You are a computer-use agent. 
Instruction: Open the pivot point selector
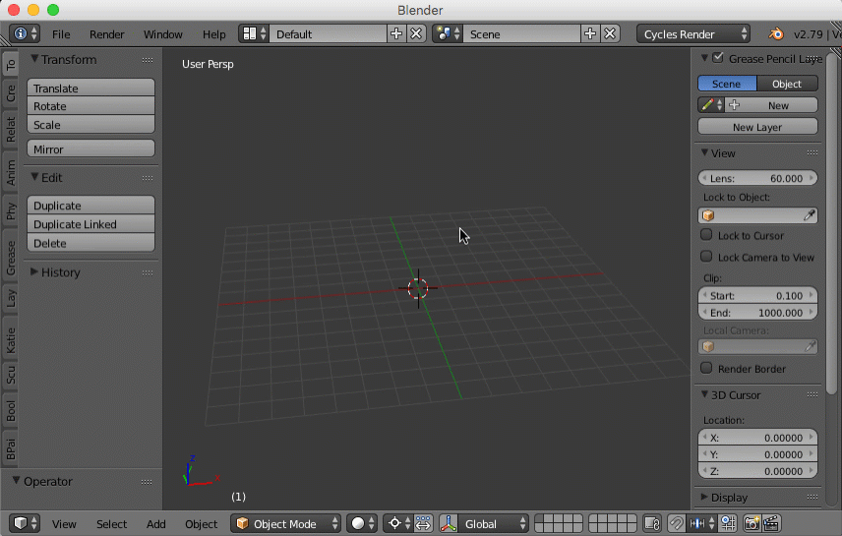point(398,523)
